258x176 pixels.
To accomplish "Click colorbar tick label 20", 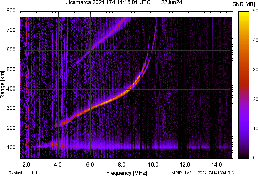I will (256, 99).
